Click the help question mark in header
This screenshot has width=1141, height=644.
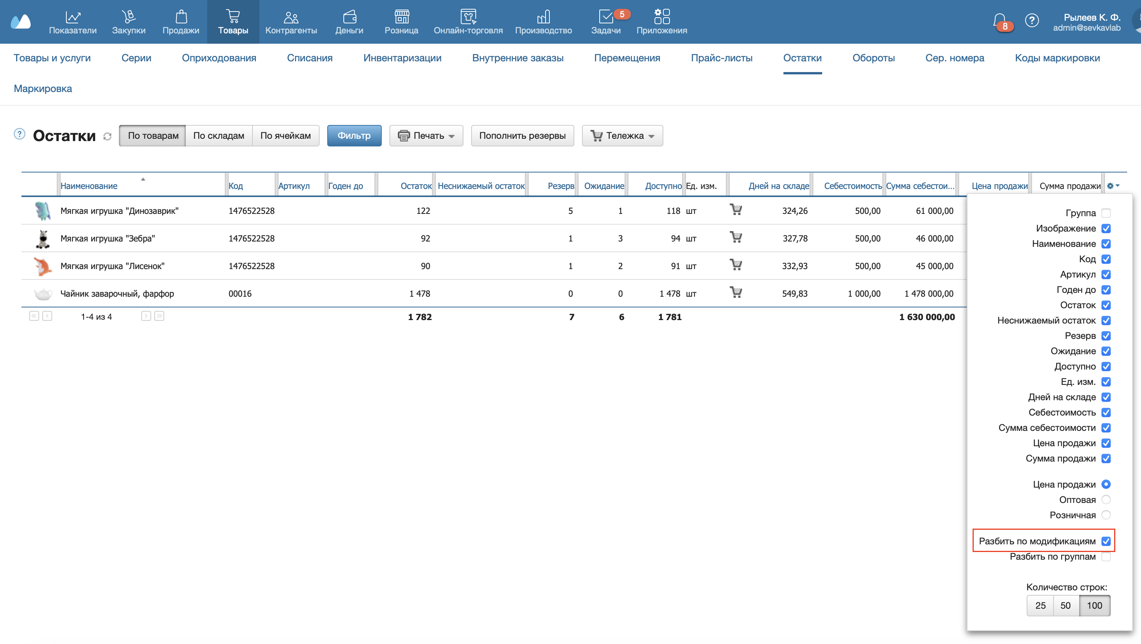point(1032,20)
